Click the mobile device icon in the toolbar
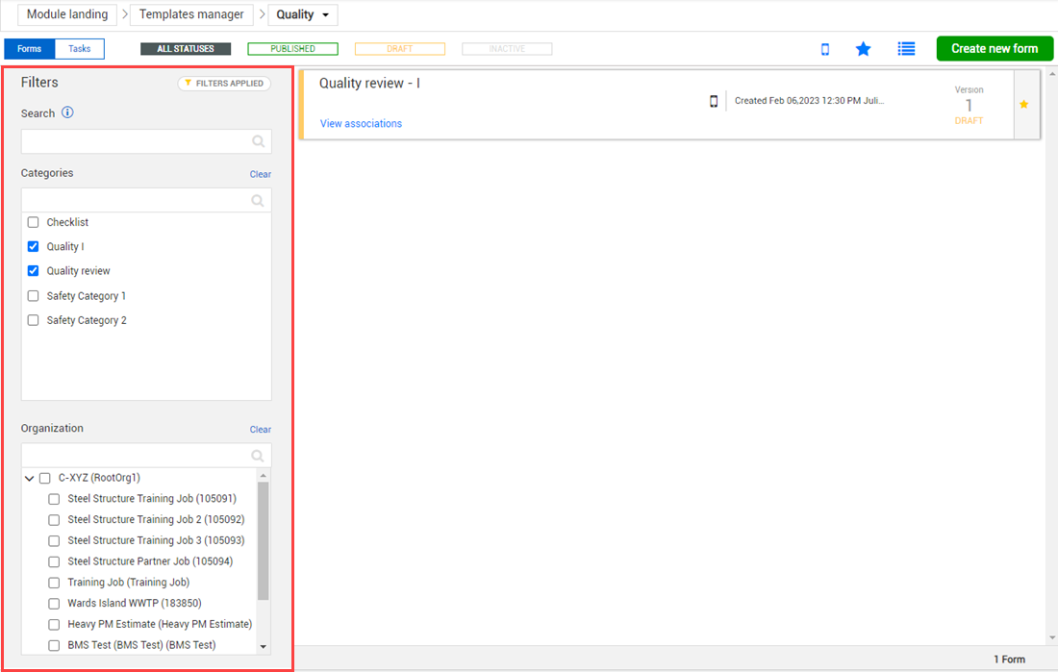The width and height of the screenshot is (1058, 672). (824, 49)
